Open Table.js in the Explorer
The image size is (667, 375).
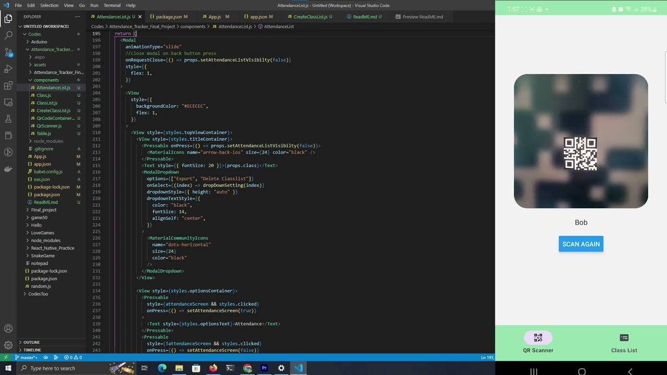click(44, 133)
